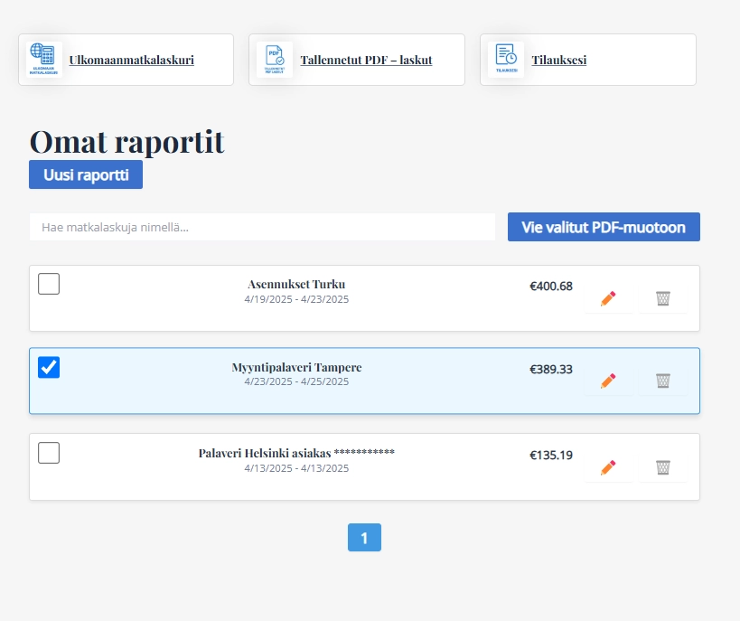Select the Asennukset Turku report checkbox
The image size is (740, 621).
click(x=49, y=284)
